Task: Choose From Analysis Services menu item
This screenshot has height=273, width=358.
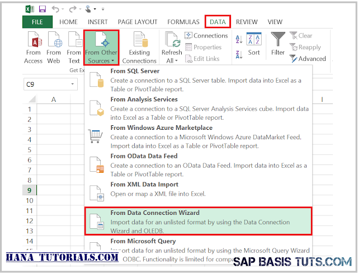Action: tap(198, 108)
